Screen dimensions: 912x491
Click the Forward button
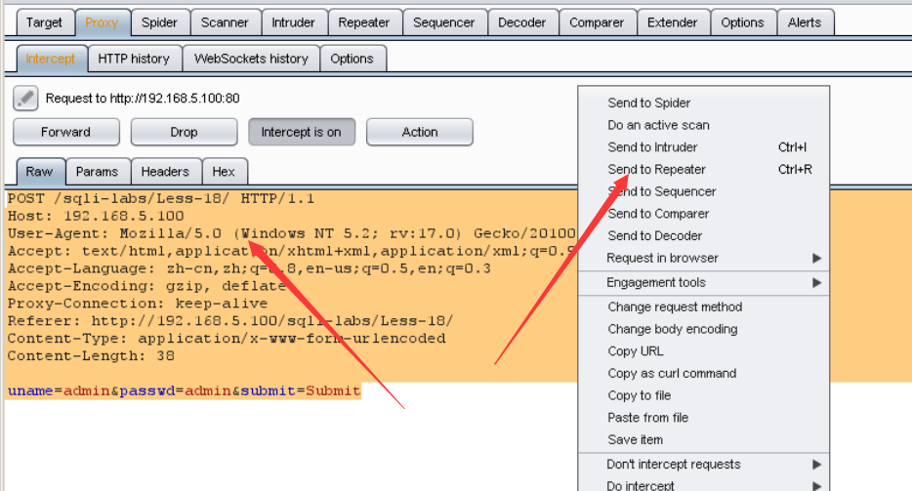pos(65,132)
